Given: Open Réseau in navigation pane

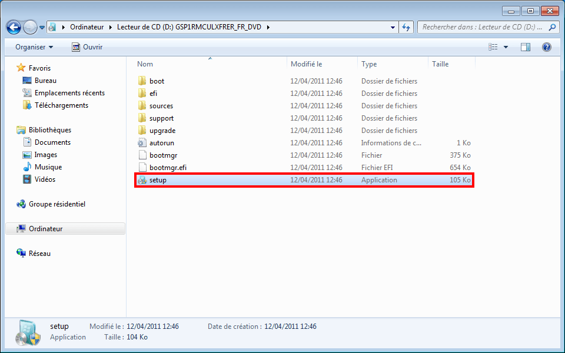Looking at the screenshot, I should (x=39, y=254).
